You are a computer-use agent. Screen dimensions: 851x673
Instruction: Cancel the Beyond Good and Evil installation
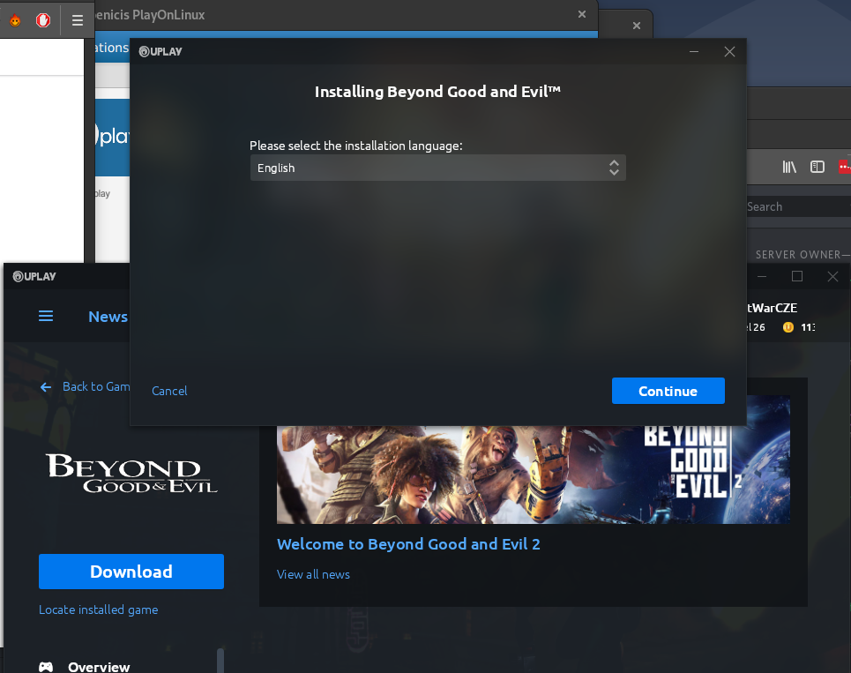pos(169,391)
